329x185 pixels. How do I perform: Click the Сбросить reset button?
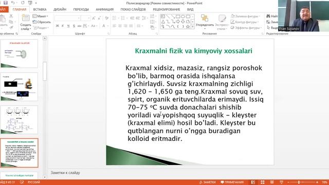(x=42, y=22)
